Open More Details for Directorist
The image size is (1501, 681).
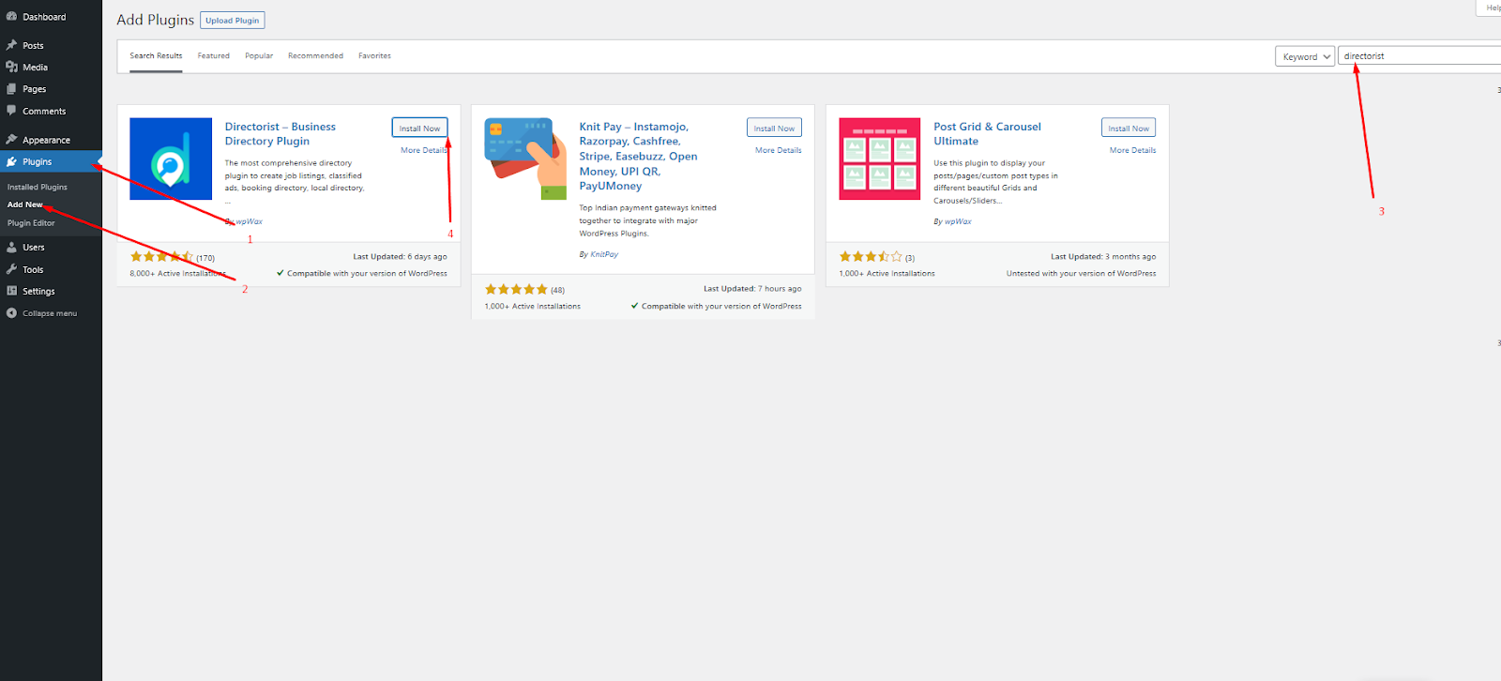coord(423,150)
